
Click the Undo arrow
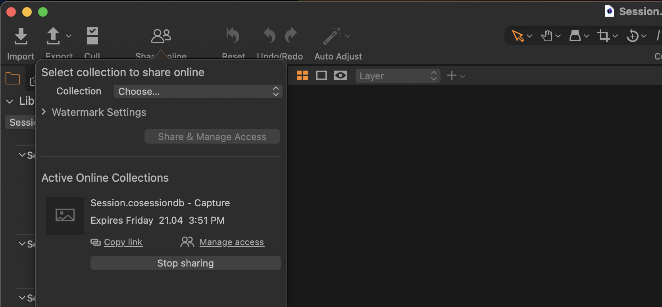[269, 35]
